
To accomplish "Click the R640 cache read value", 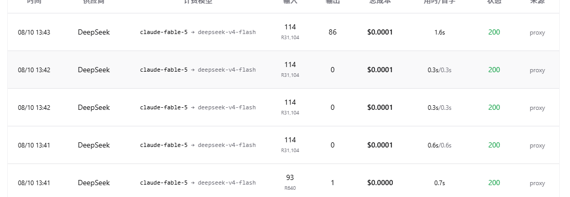I will tap(290, 188).
